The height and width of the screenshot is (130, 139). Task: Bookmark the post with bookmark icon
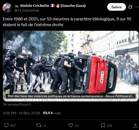pyautogui.click(x=103, y=125)
